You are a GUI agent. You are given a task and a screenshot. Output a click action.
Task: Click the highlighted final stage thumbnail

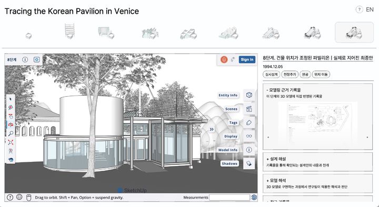pos(354,33)
